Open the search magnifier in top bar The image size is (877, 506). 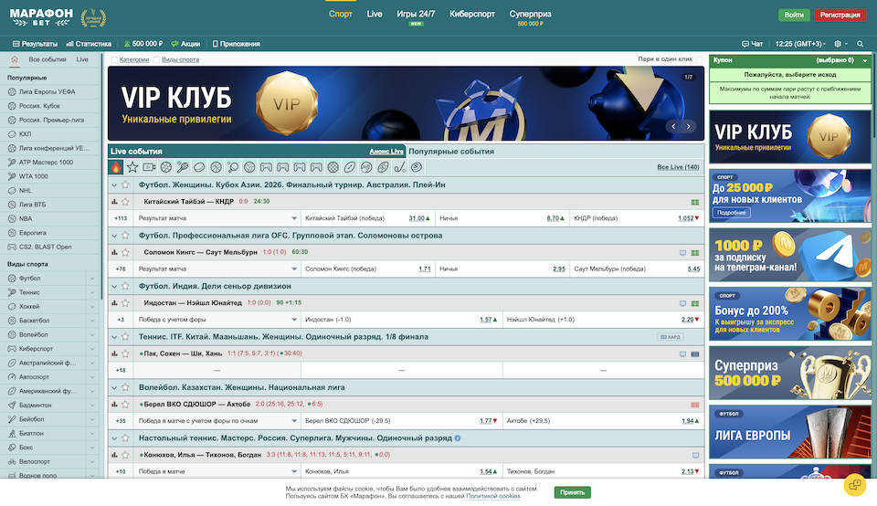coord(861,44)
